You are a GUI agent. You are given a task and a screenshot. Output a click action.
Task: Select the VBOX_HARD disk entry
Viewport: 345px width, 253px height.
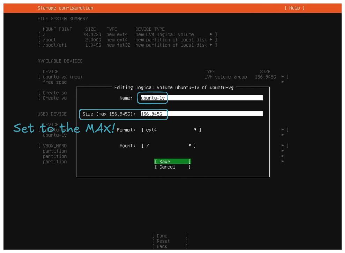point(54,146)
